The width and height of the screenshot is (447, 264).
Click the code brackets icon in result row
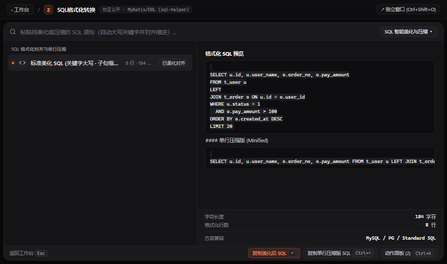click(x=22, y=63)
